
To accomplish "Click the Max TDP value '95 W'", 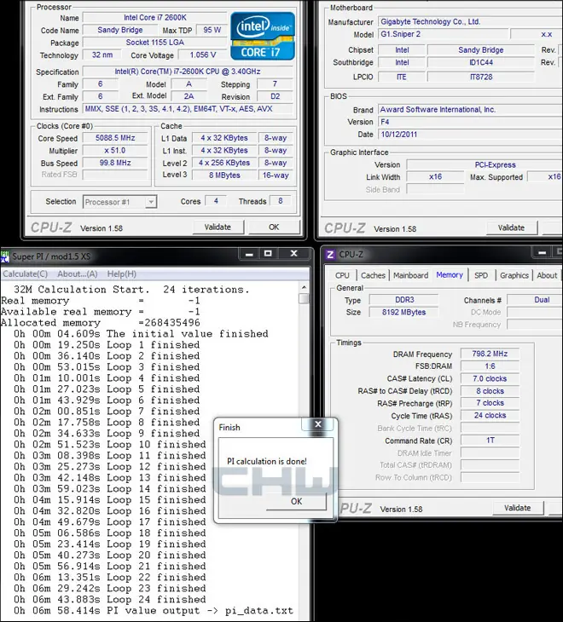I will pyautogui.click(x=212, y=30).
